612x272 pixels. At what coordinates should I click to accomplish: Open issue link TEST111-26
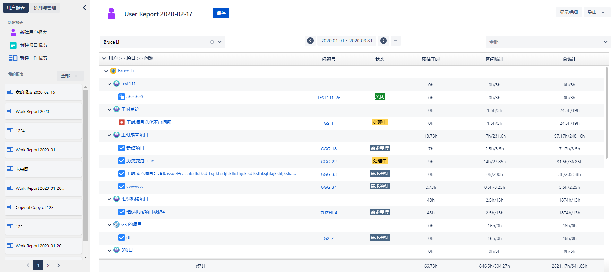(329, 98)
